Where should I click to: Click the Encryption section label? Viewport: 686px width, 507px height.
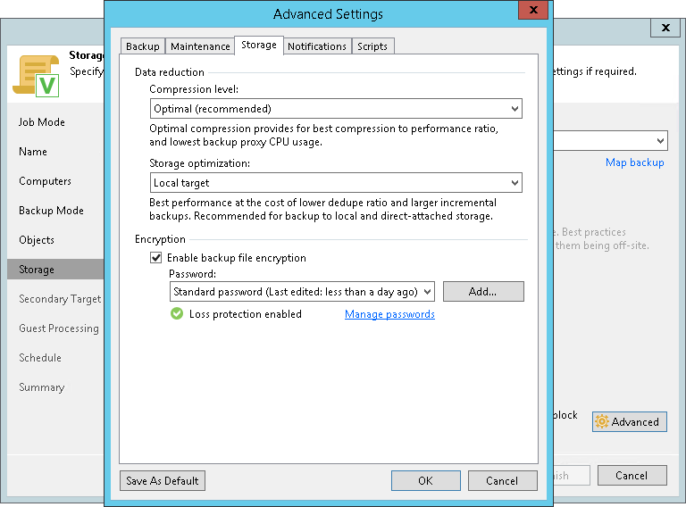(x=160, y=239)
